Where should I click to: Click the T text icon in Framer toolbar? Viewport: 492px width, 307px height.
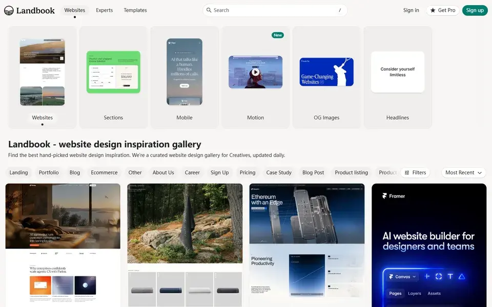450,276
